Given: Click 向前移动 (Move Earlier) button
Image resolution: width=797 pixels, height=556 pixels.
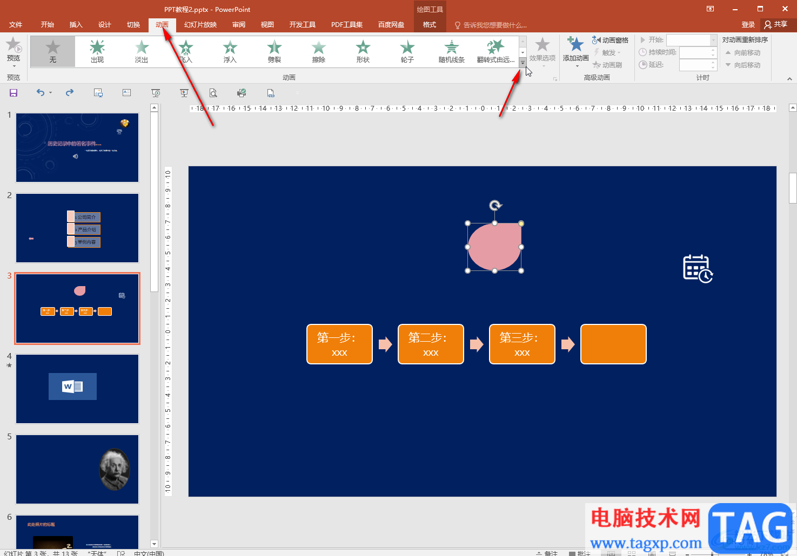Looking at the screenshot, I should [x=743, y=53].
